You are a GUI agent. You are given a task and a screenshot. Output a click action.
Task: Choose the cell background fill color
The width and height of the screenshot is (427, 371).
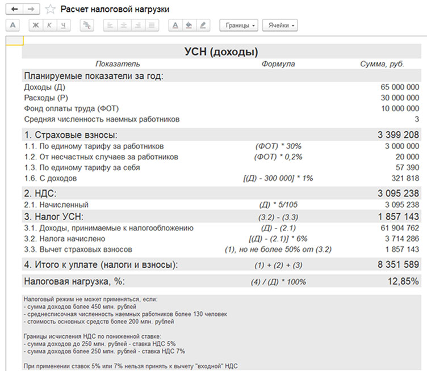click(x=189, y=26)
